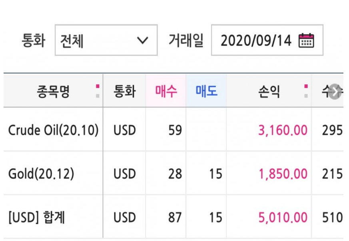Select the [USD] 합계 total row

pyautogui.click(x=174, y=217)
